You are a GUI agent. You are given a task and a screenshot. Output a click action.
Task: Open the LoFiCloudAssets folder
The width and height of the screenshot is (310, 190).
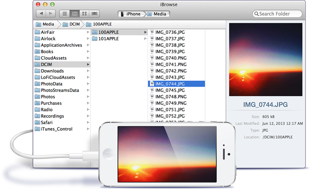point(62,77)
